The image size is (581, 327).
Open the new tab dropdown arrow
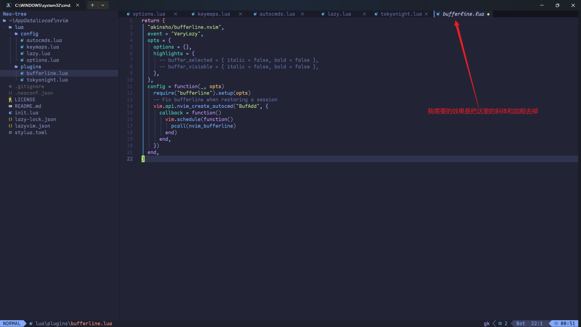103,5
